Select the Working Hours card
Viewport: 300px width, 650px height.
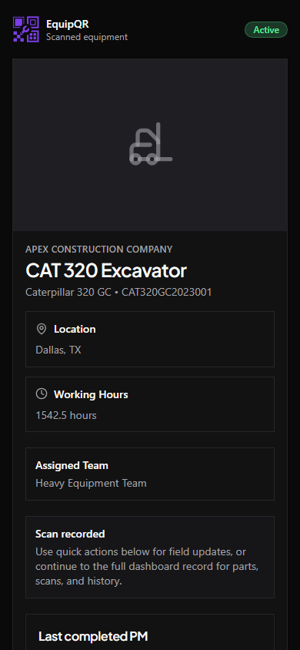[150, 404]
